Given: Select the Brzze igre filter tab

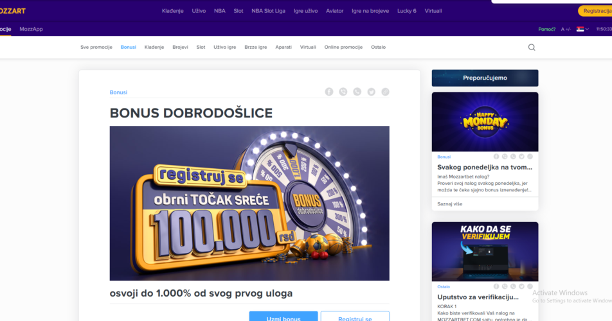Looking at the screenshot, I should point(256,47).
